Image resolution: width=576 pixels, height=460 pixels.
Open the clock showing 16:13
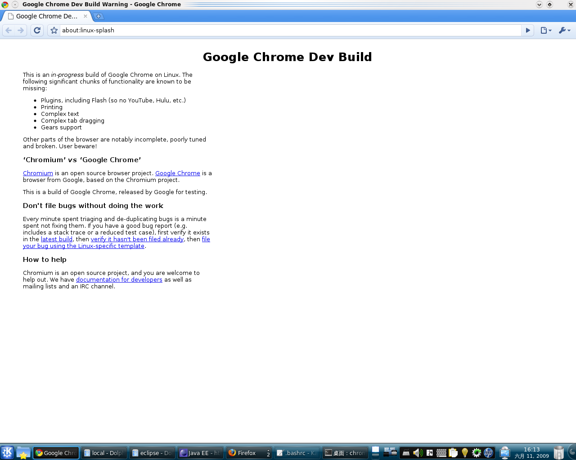coord(532,453)
